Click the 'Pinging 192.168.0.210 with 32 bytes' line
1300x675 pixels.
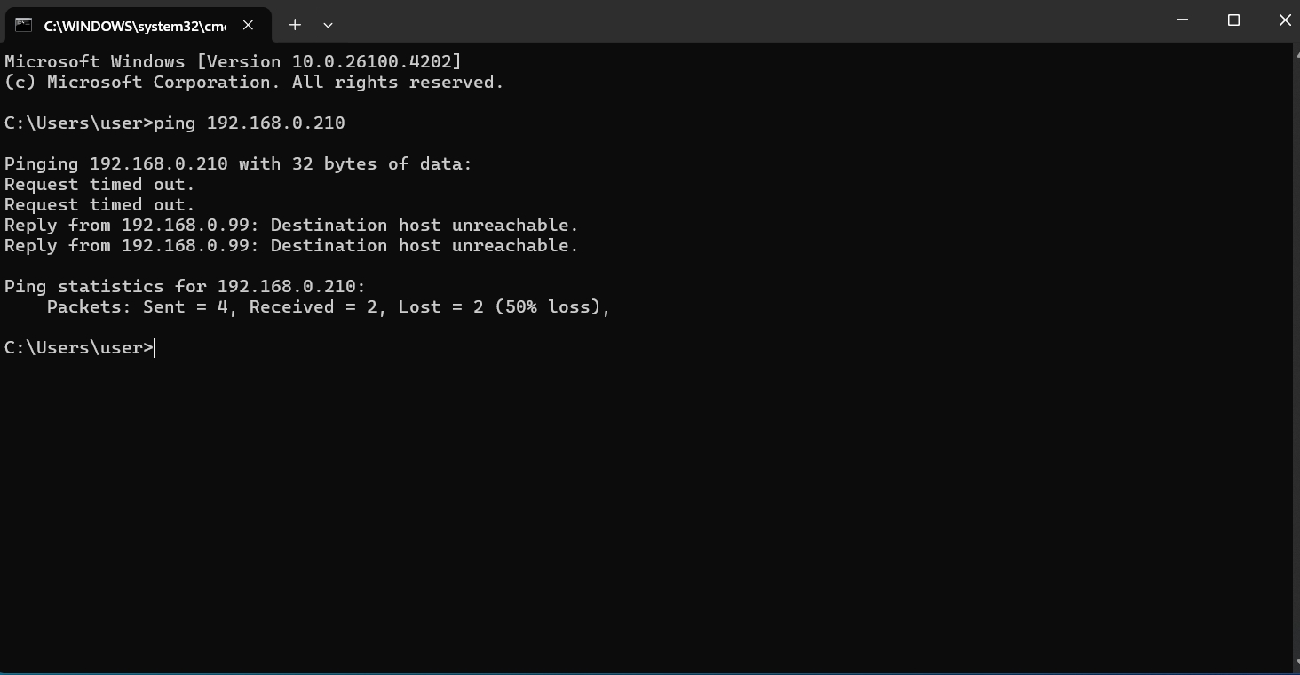click(238, 164)
